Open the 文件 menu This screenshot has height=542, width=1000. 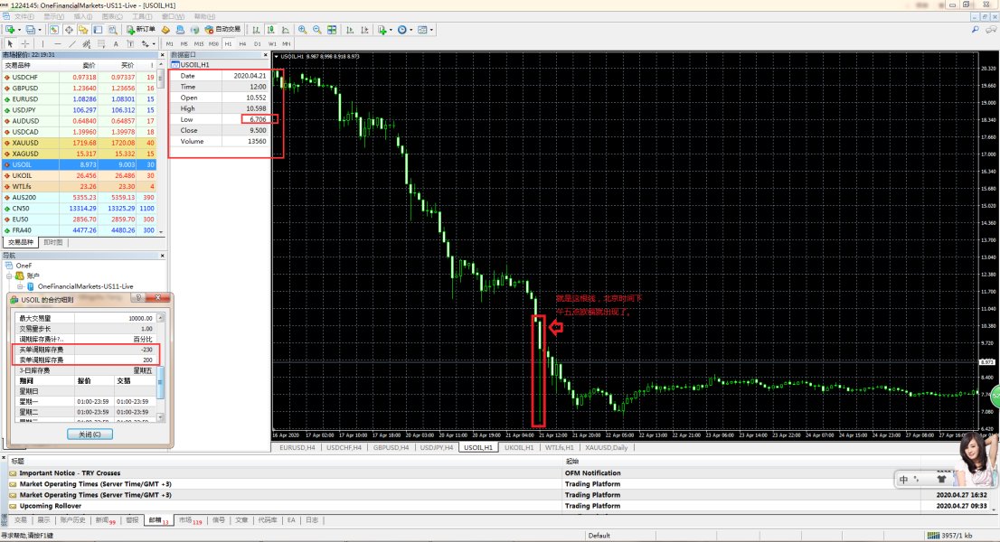click(24, 16)
